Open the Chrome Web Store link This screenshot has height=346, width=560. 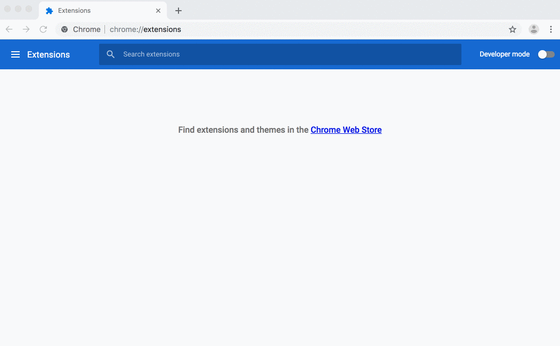coord(346,130)
